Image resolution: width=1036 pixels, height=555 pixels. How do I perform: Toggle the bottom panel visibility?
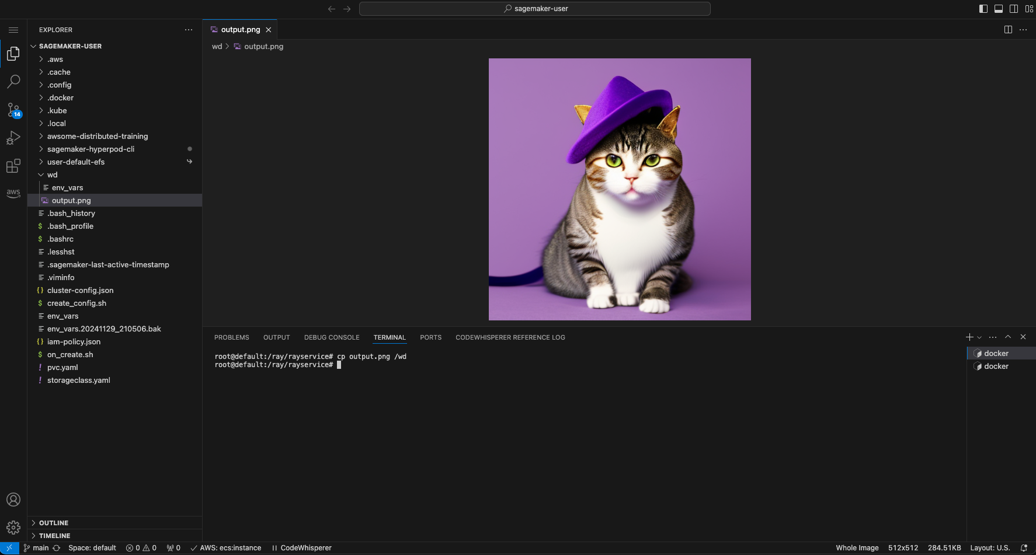coord(999,9)
